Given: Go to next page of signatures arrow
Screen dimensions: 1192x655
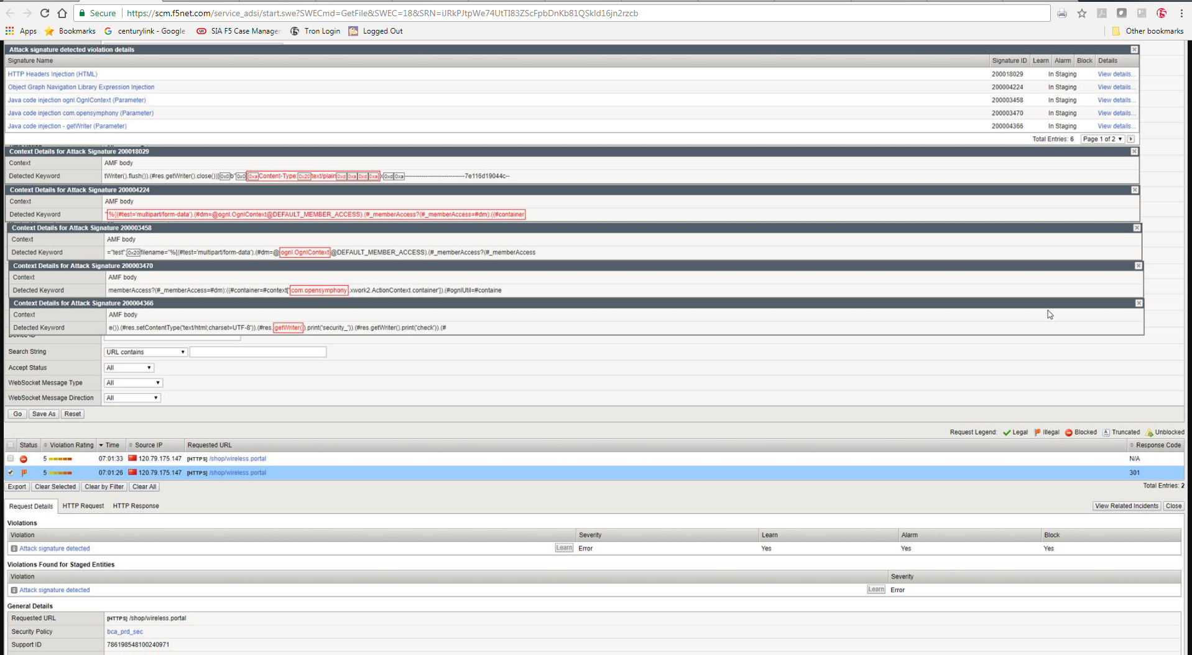Looking at the screenshot, I should click(x=1131, y=139).
